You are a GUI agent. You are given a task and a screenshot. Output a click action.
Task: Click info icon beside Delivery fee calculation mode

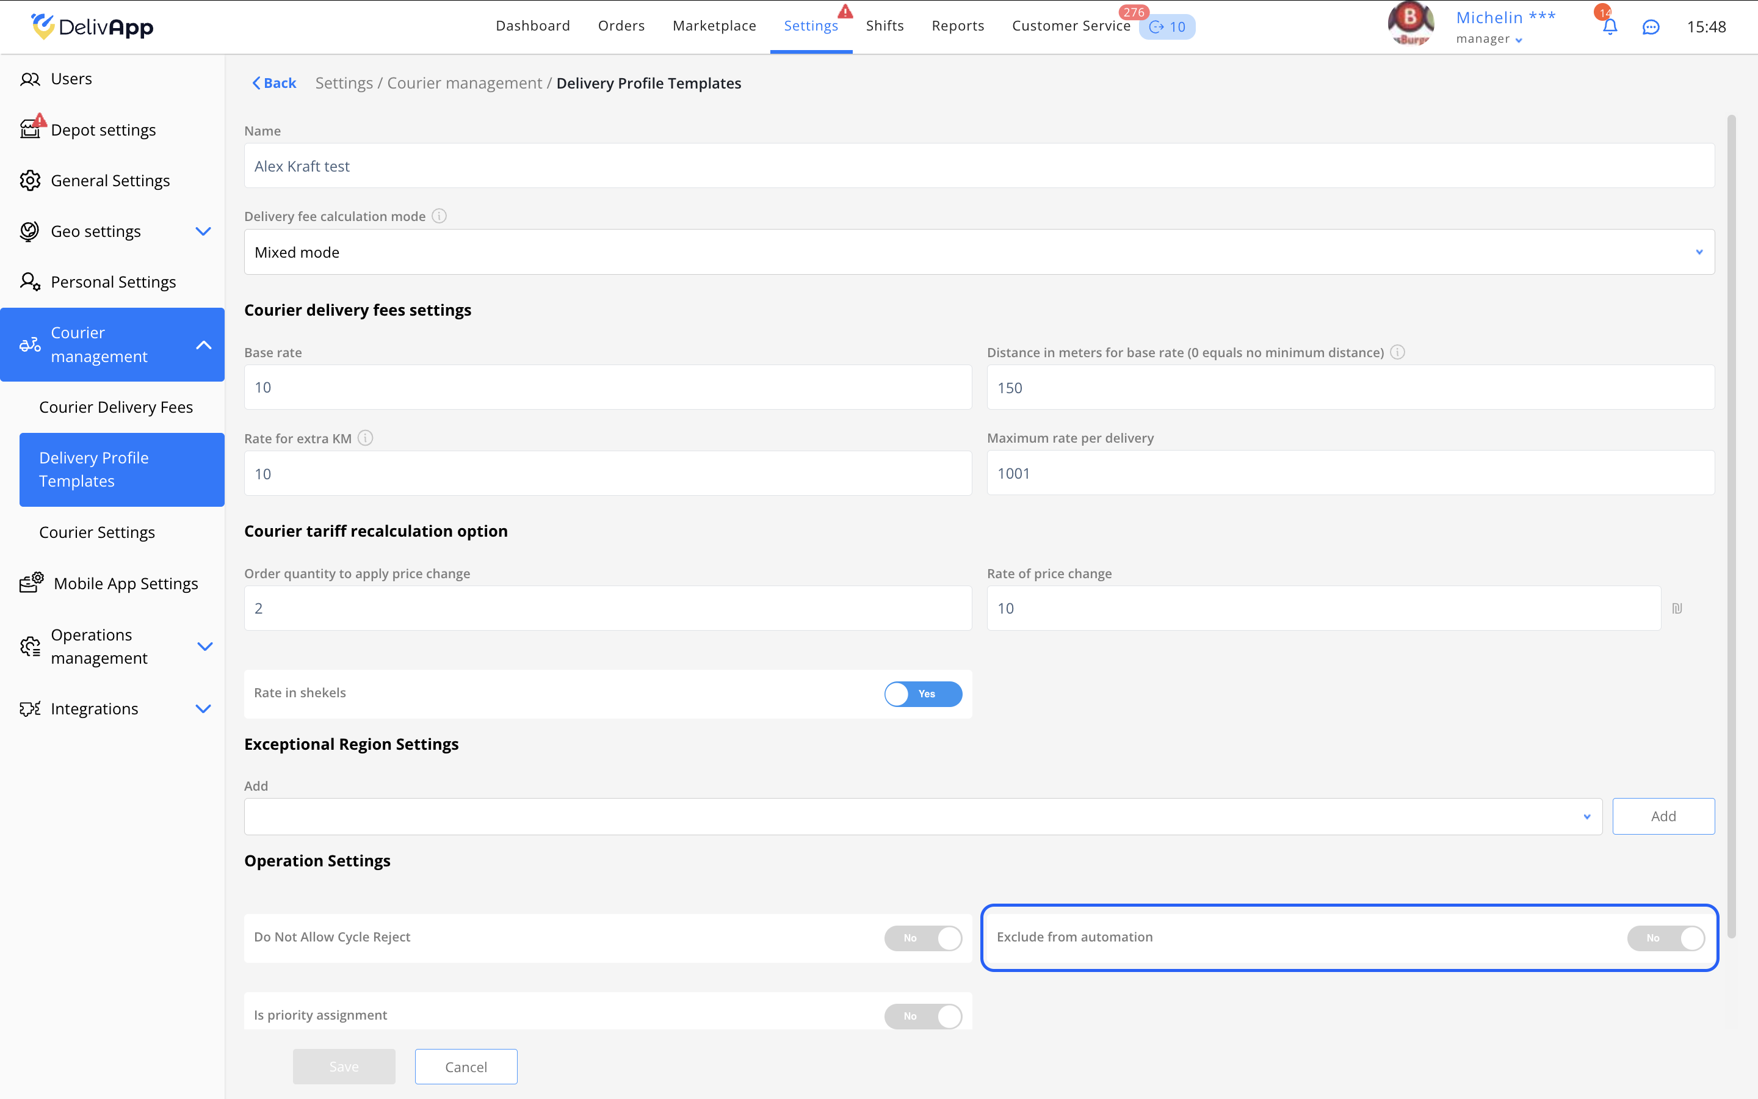click(x=439, y=216)
